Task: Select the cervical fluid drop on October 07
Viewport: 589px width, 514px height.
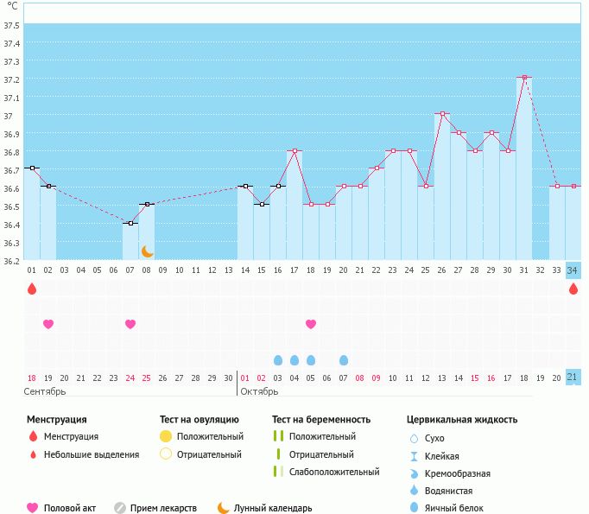Action: [x=344, y=360]
